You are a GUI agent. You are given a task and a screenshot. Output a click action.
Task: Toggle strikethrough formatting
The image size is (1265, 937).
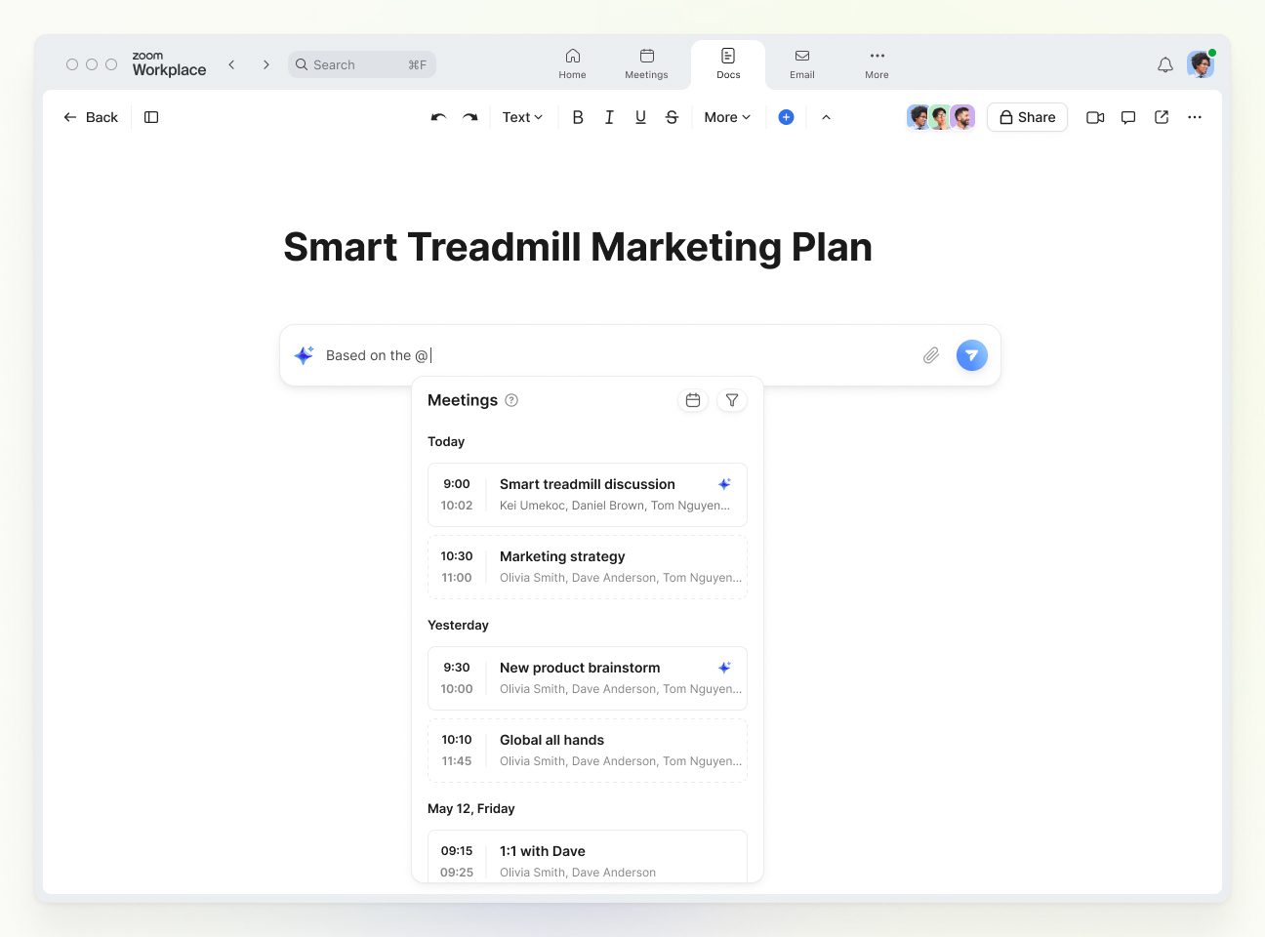click(672, 117)
